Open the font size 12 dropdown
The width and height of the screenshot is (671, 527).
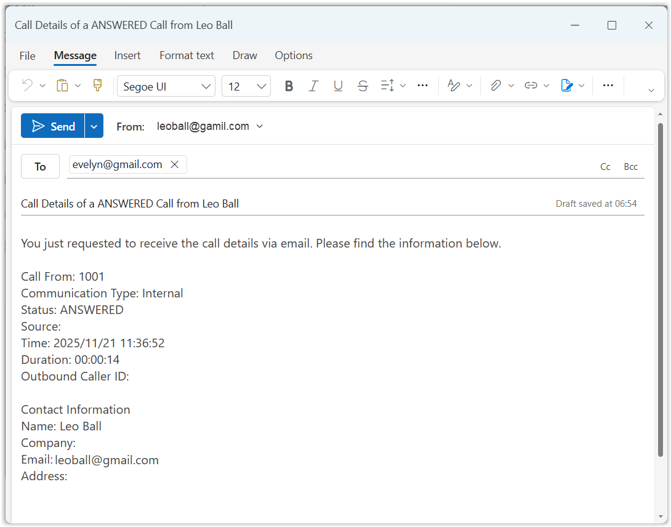click(x=246, y=86)
